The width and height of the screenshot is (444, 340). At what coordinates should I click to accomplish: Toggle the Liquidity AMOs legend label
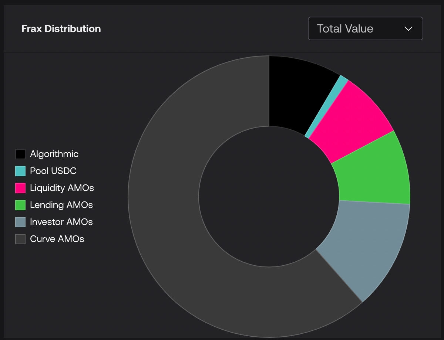point(62,188)
